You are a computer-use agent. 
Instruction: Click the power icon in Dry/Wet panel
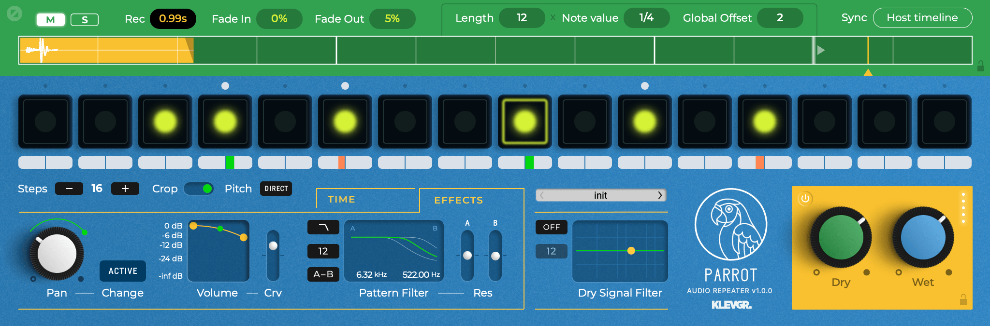[x=805, y=199]
